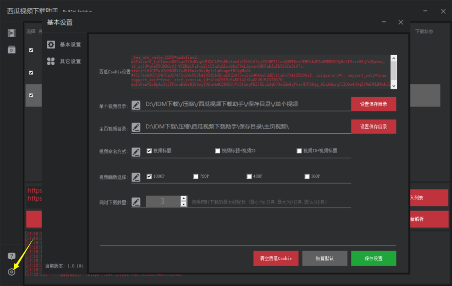Viewport: 452px width, 286px height.
Task: Click the 清空西瓜Cookie button
Action: (275, 258)
